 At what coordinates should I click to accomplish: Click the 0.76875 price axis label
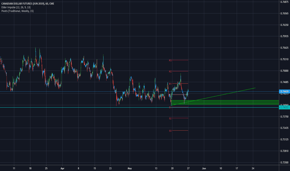point(284,2)
